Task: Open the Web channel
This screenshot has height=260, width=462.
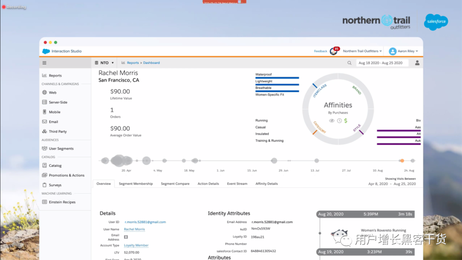Action: coord(53,93)
